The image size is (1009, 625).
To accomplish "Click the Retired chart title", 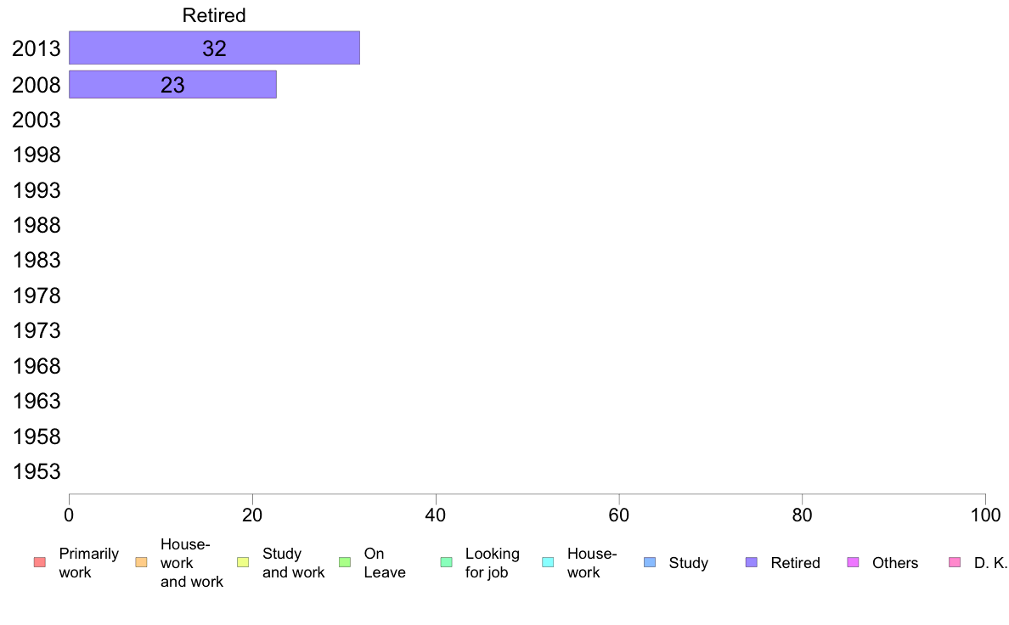I will (214, 14).
